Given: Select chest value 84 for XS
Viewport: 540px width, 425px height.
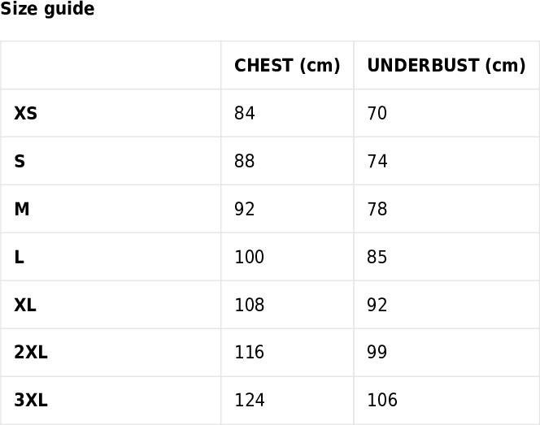Looking at the screenshot, I should (x=245, y=113).
